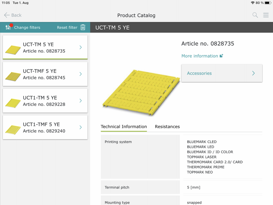Switch to the Technical Information tab
273x205 pixels.
pos(124,127)
